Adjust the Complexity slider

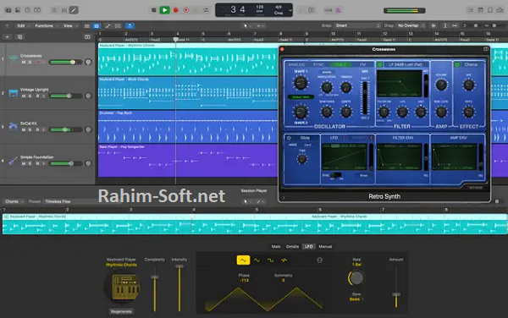coord(155,288)
